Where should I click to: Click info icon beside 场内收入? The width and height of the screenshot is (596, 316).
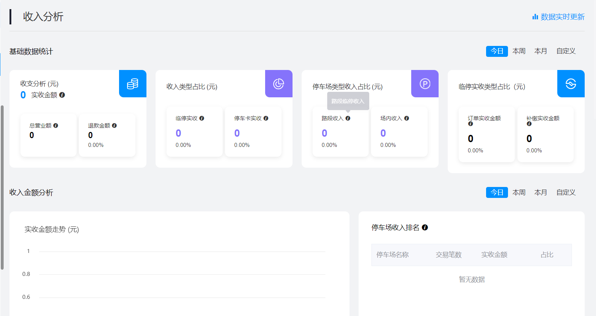tap(406, 118)
